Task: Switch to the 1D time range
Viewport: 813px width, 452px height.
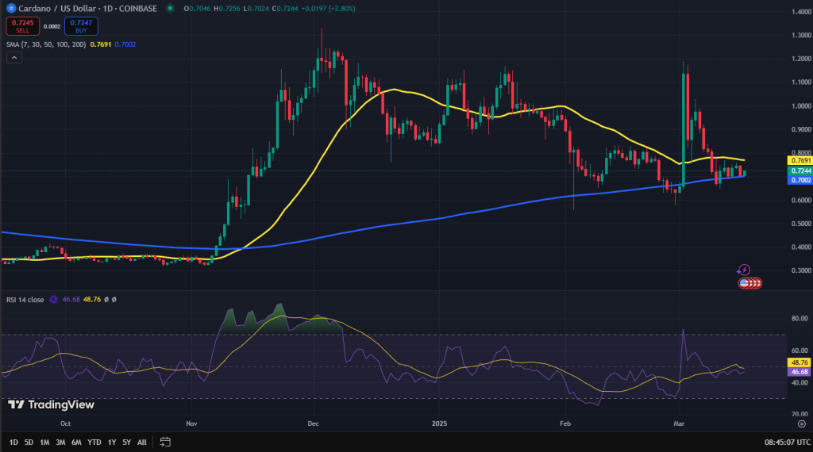Action: tap(13, 442)
